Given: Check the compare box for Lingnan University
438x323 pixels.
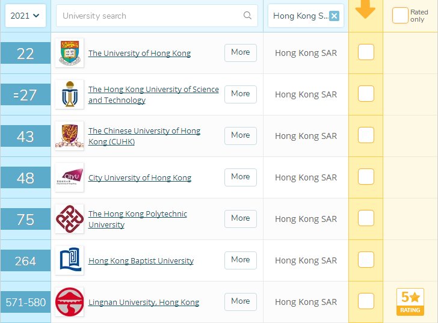Looking at the screenshot, I should pyautogui.click(x=366, y=301).
